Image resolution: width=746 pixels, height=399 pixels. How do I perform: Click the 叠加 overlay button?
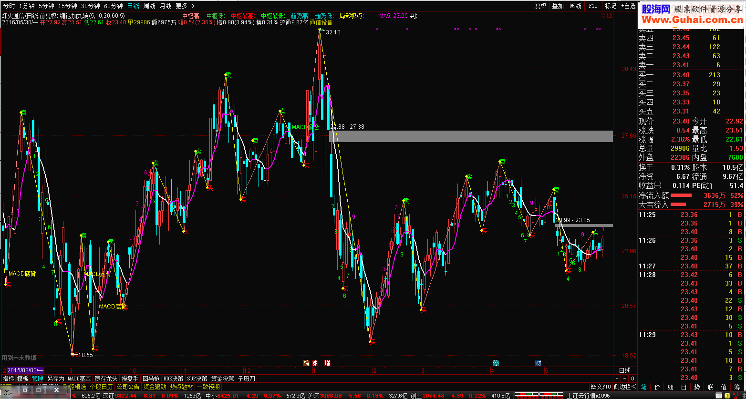coord(558,6)
